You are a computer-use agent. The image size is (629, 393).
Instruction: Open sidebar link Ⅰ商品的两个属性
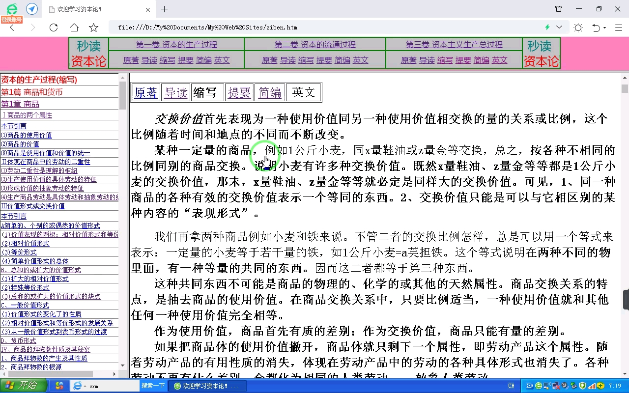(27, 115)
